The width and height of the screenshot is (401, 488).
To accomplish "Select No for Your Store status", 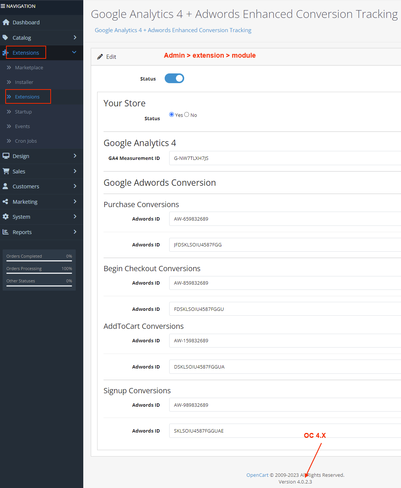I will tap(186, 115).
